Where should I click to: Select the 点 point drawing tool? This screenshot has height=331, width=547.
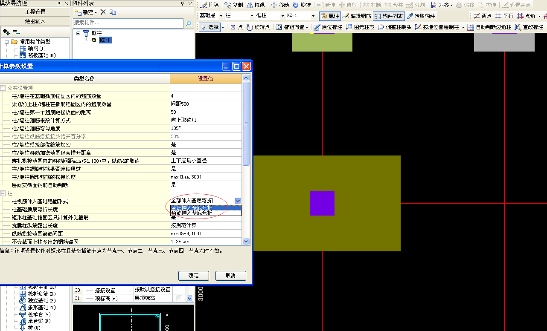[236, 27]
